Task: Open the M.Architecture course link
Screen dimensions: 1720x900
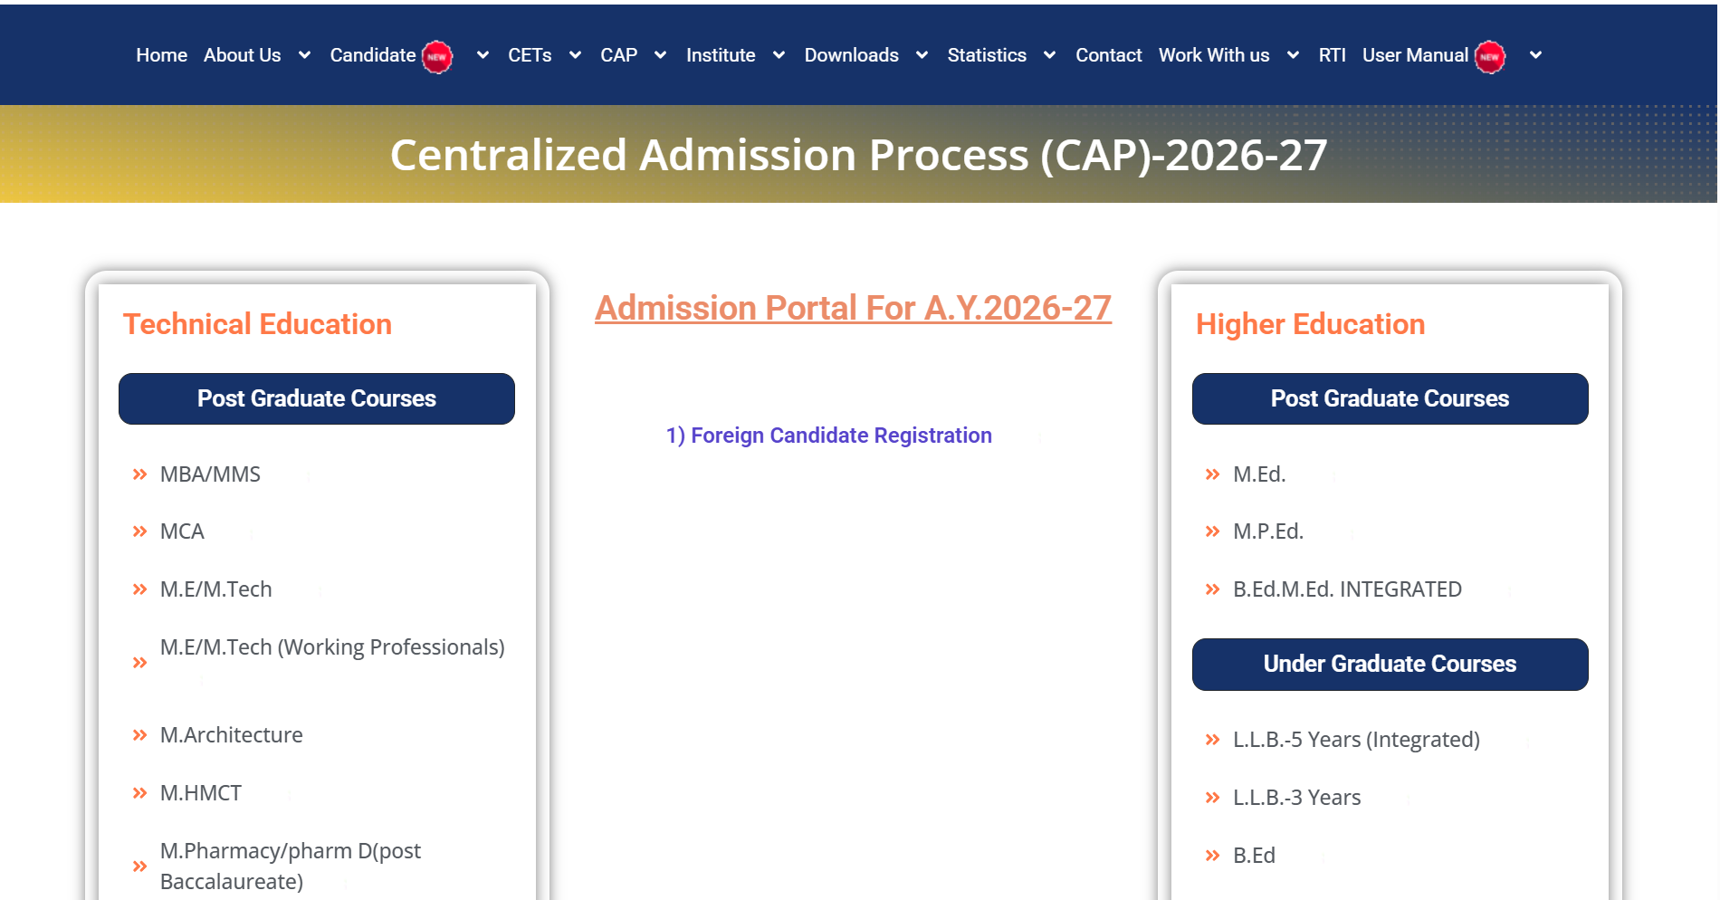Action: coord(232,735)
